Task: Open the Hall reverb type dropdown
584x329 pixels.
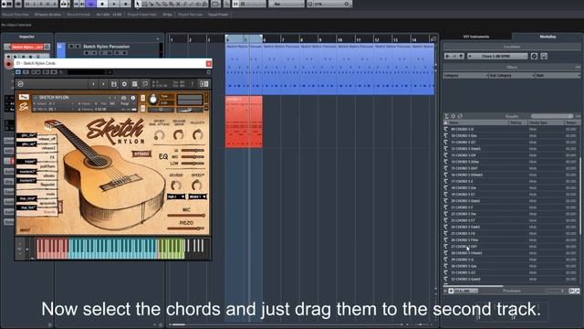Action: point(176,196)
